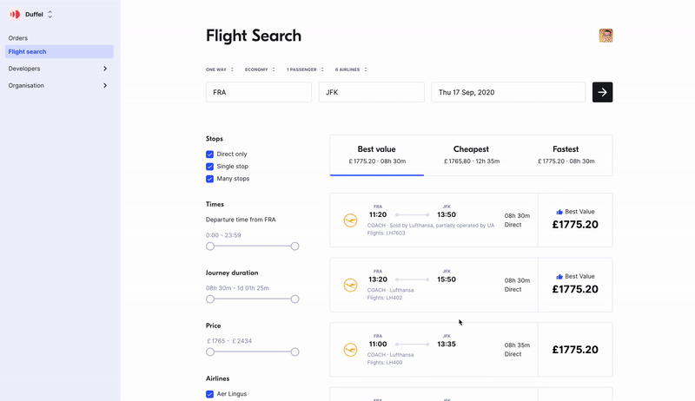Viewport: 695px width, 401px height.
Task: Open the 1 Passenger dropdown
Action: pos(305,69)
